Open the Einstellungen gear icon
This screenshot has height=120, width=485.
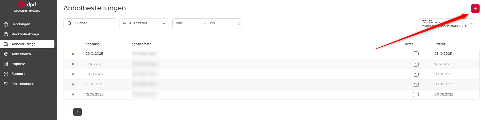[6, 84]
